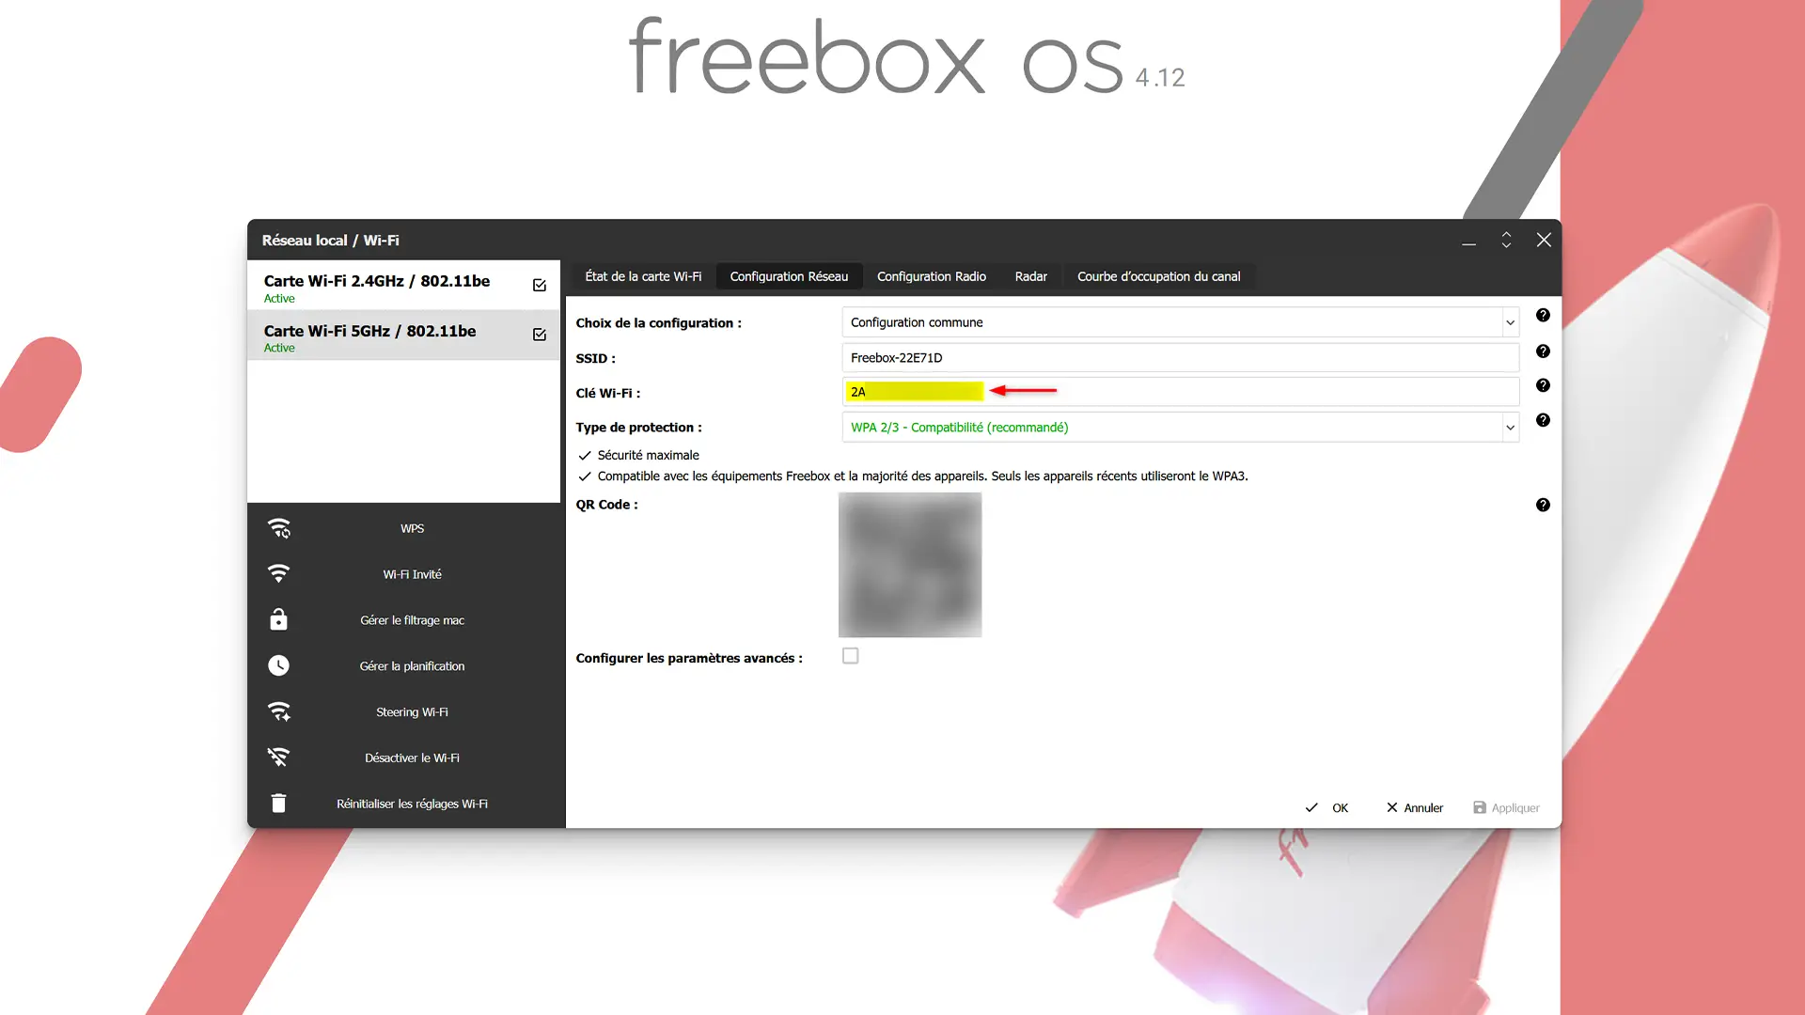The image size is (1805, 1015).
Task: Open help icon for QR Code
Action: pos(1543,506)
